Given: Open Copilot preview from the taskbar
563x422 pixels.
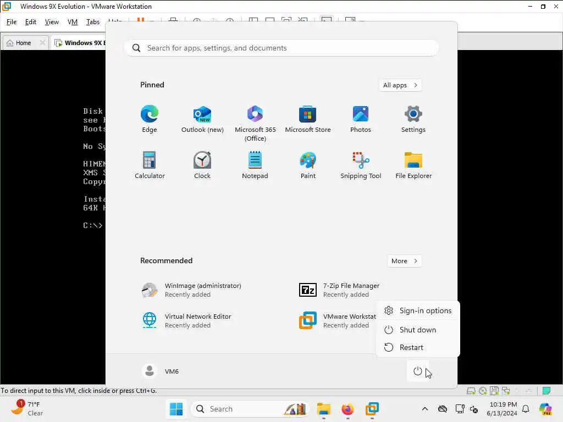Looking at the screenshot, I should click(545, 409).
